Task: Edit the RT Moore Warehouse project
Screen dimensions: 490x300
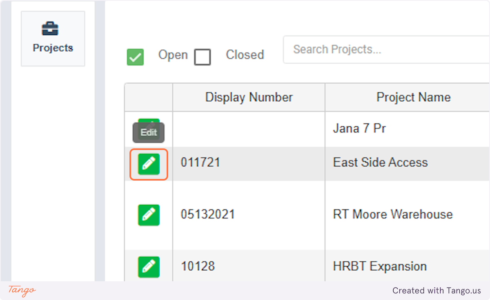Action: (149, 215)
